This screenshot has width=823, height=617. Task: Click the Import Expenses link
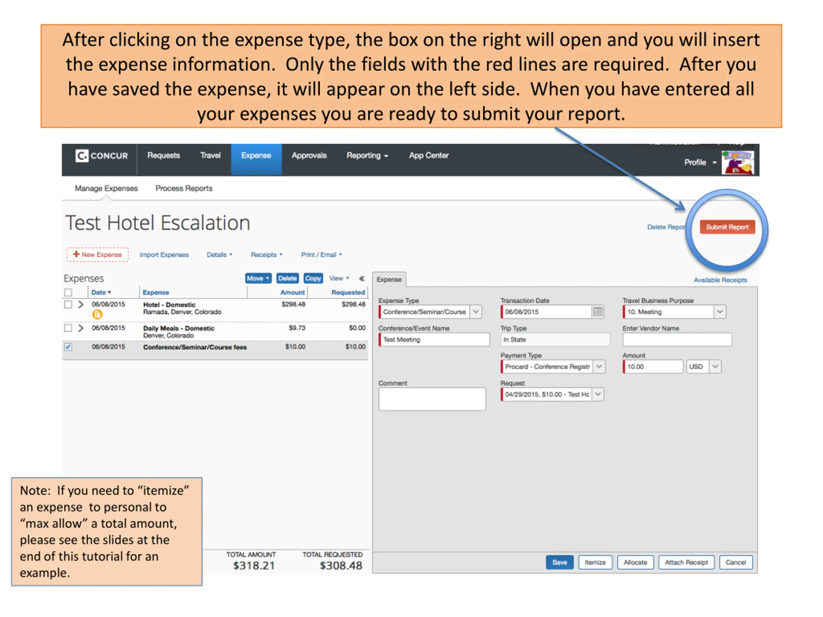click(164, 255)
